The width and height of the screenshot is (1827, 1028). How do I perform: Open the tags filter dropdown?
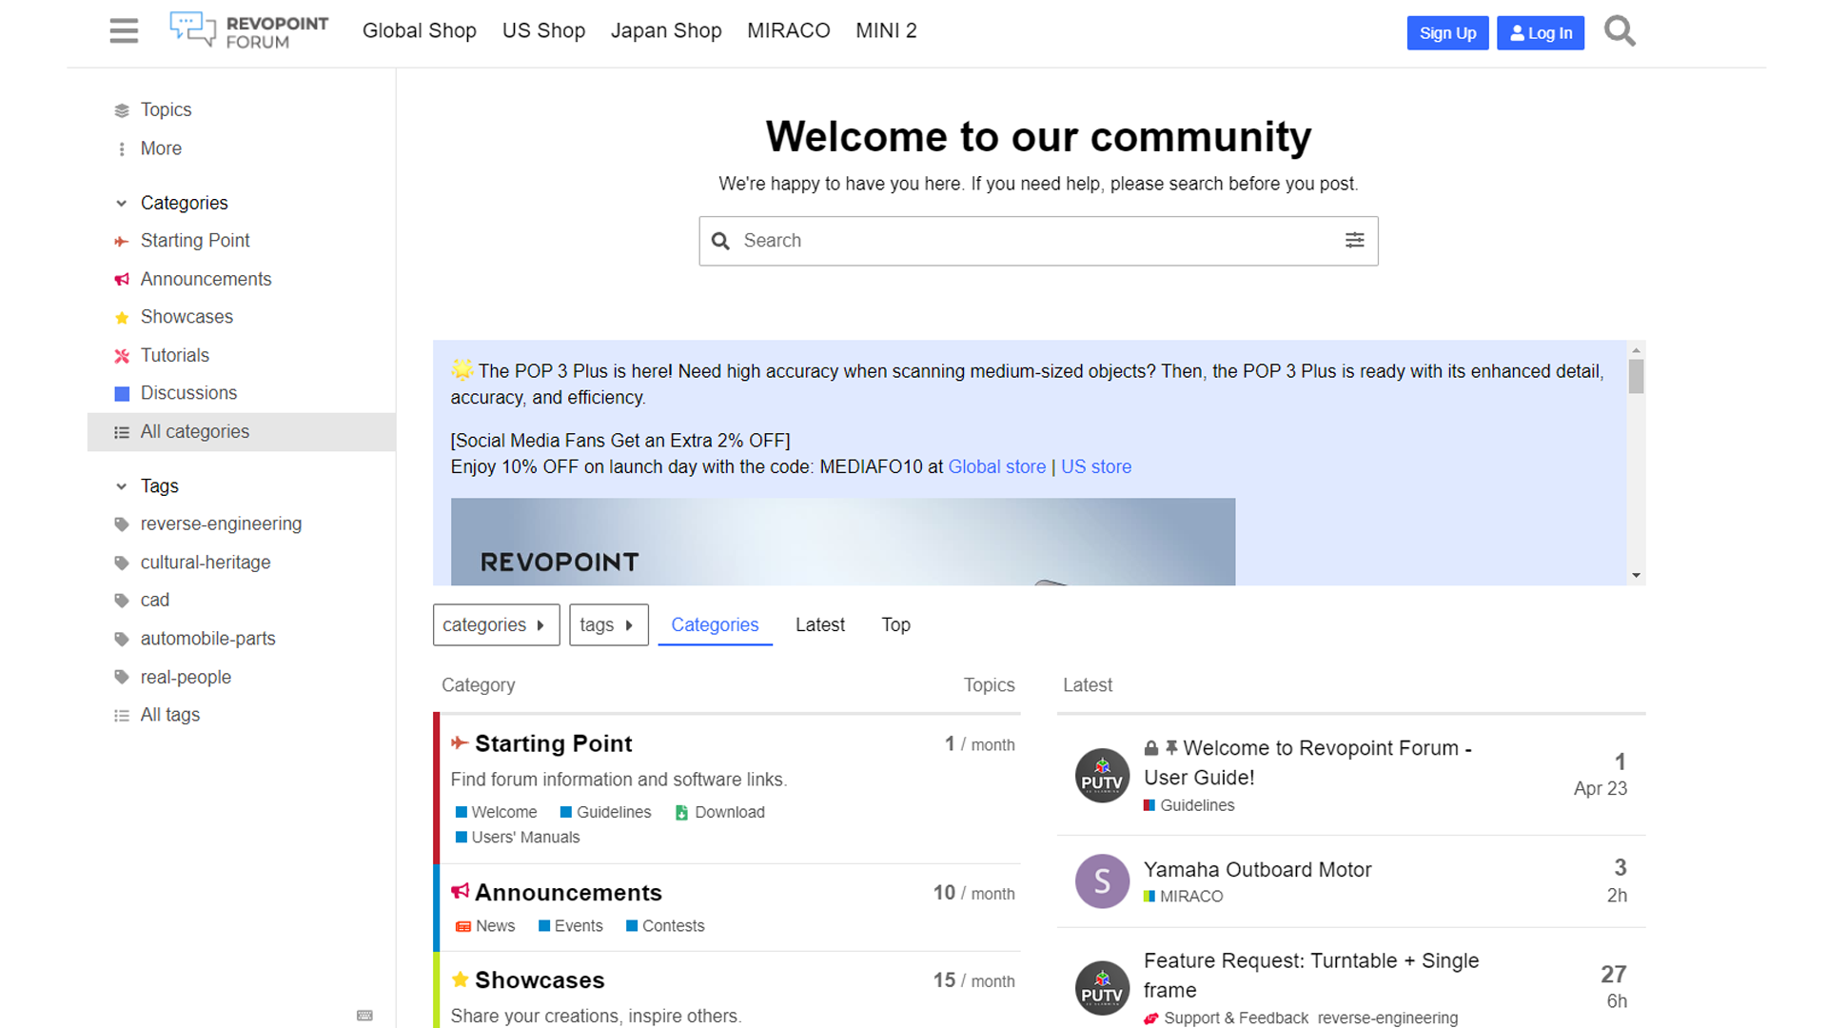point(608,625)
